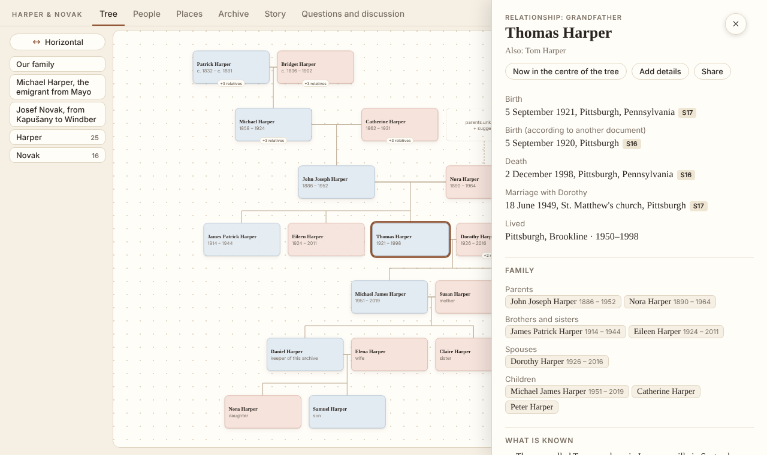The image size is (767, 455).
Task: Expand +3 relatives under Michael Harper 1858–1924
Action: click(273, 141)
